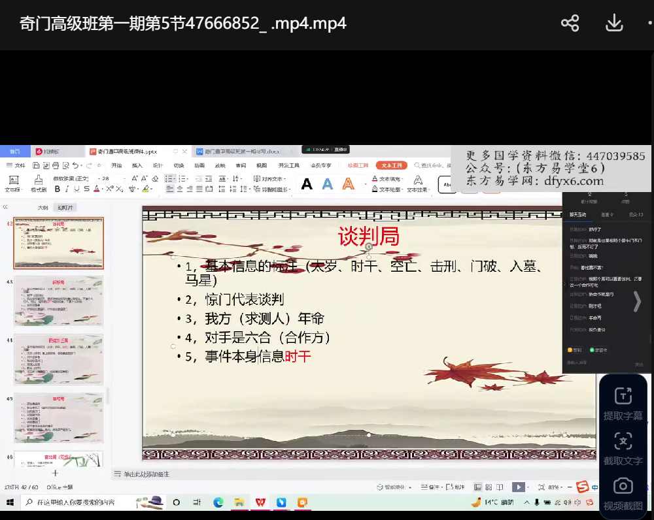Image resolution: width=654 pixels, height=520 pixels.
Task: Click the reading view book icon
Action: (500, 487)
